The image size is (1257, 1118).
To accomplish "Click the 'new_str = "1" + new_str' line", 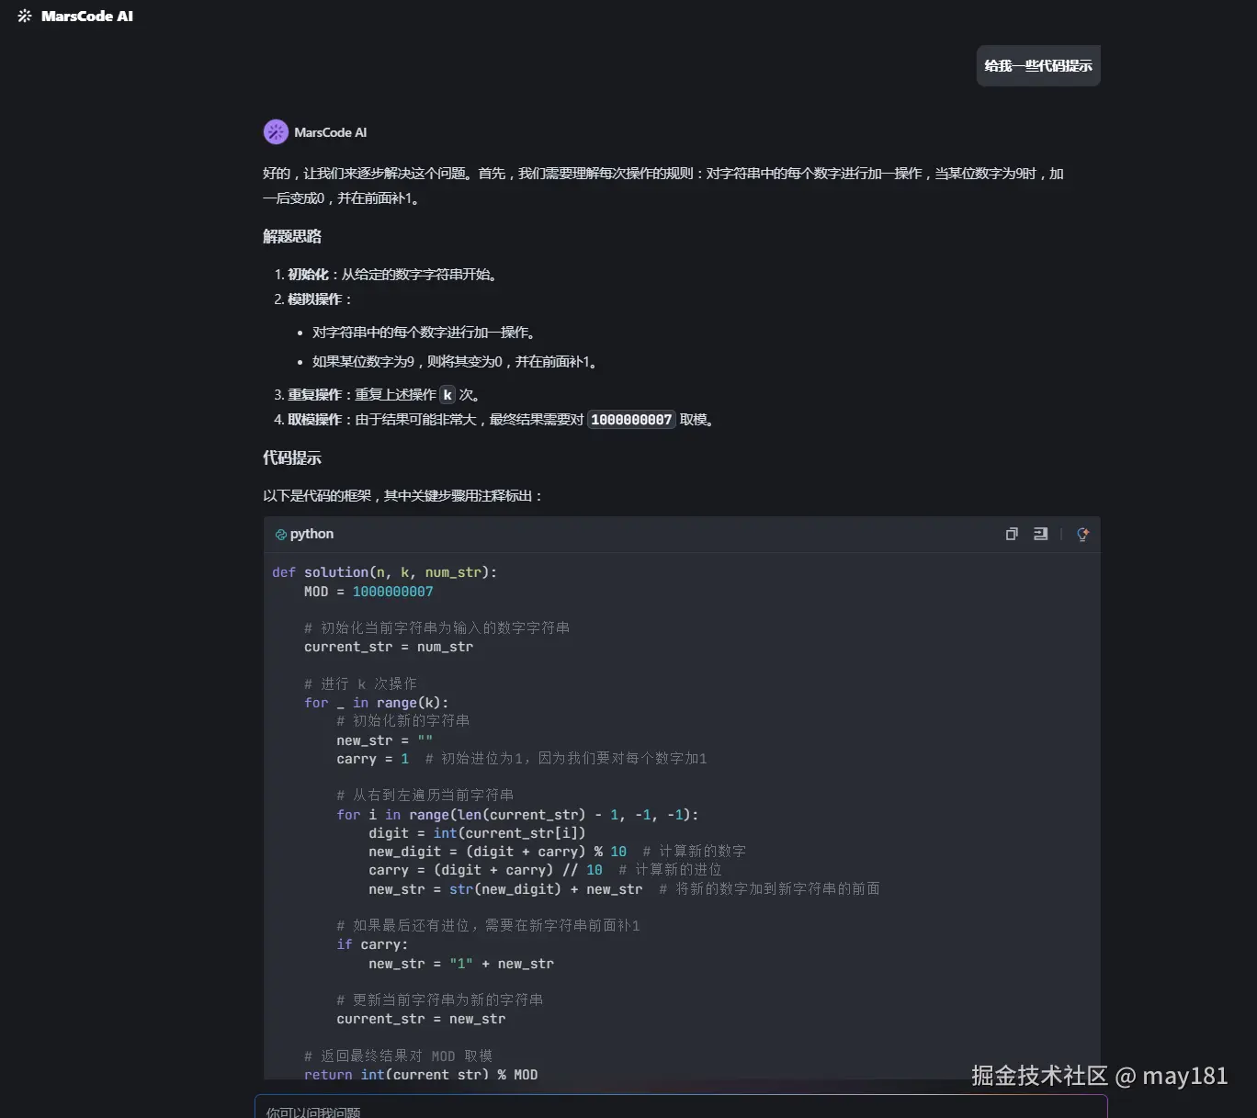I will (461, 964).
